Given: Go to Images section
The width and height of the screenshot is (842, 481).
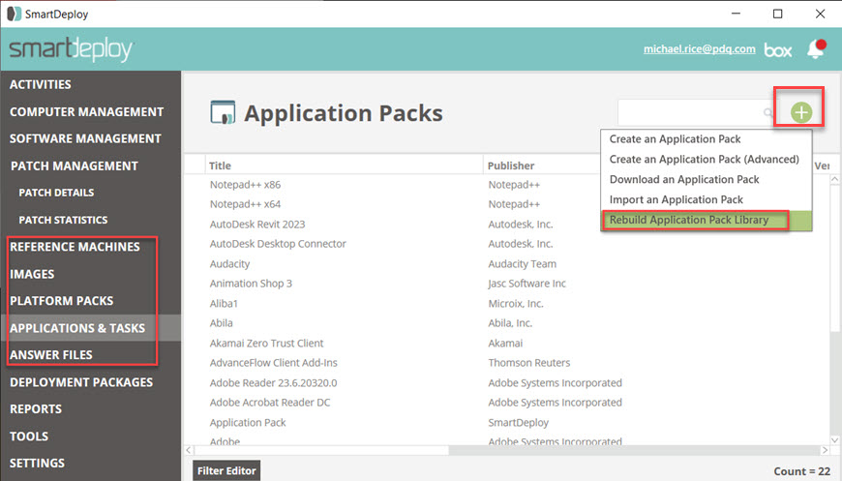Looking at the screenshot, I should tap(32, 274).
